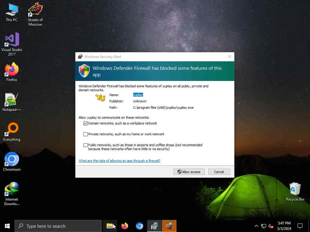The image size is (310, 232).
Task: Click the Windows Security Alert title icon
Action: point(80,56)
